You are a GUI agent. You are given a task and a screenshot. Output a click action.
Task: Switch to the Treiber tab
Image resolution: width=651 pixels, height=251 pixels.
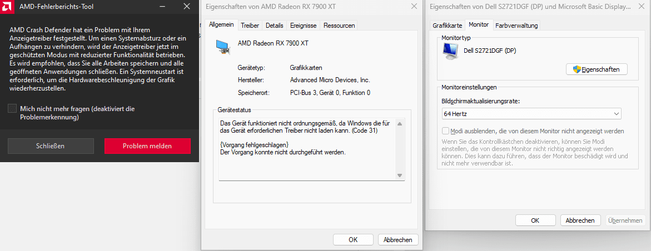(250, 26)
